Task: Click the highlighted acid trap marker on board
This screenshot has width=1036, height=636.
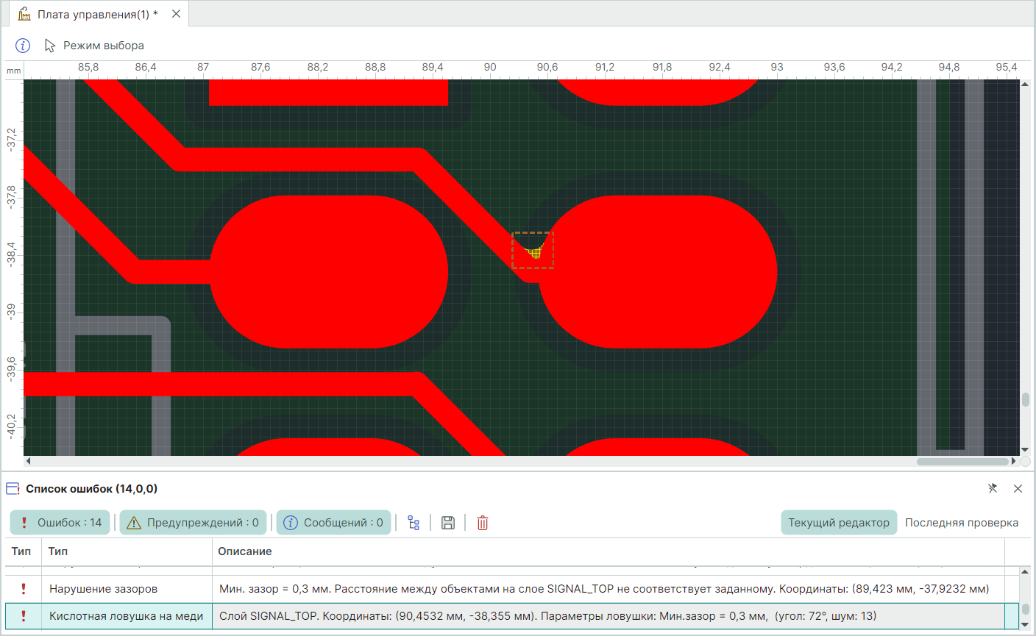Action: click(x=533, y=251)
